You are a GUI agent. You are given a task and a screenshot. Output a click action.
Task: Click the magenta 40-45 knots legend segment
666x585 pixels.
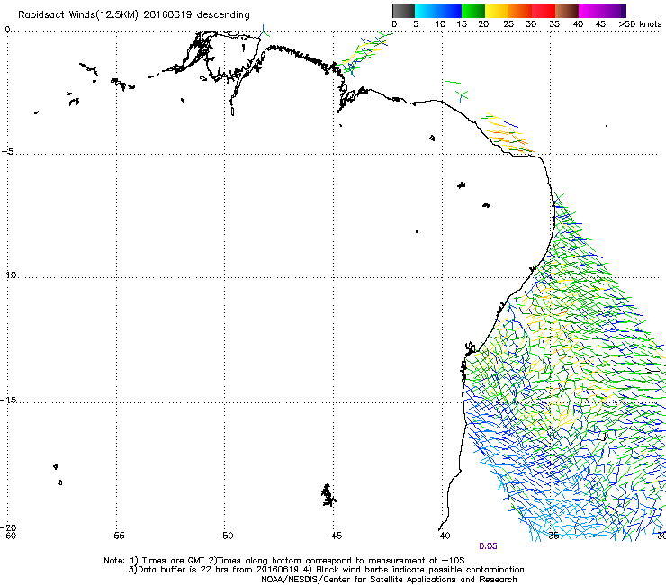590,11
